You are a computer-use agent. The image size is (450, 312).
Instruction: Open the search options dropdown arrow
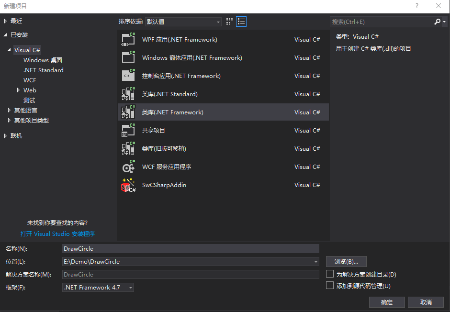444,22
